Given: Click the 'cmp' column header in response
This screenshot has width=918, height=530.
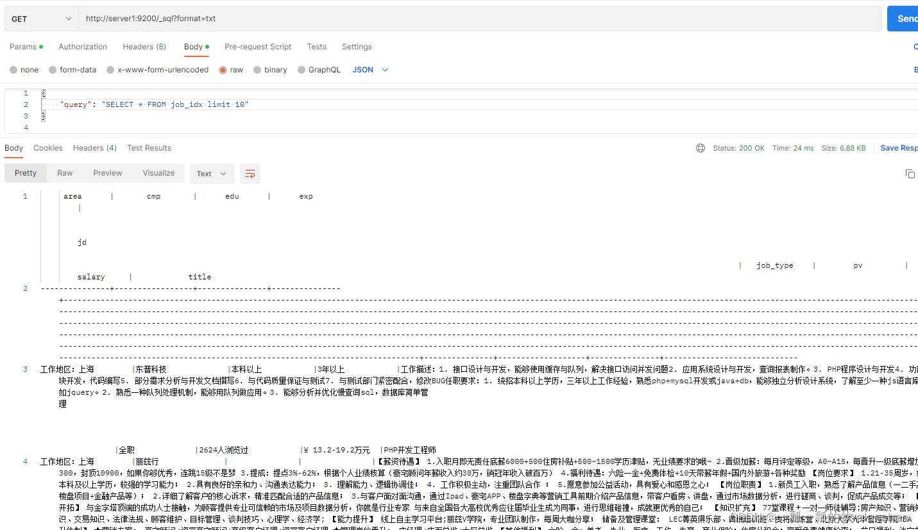Looking at the screenshot, I should 153,196.
